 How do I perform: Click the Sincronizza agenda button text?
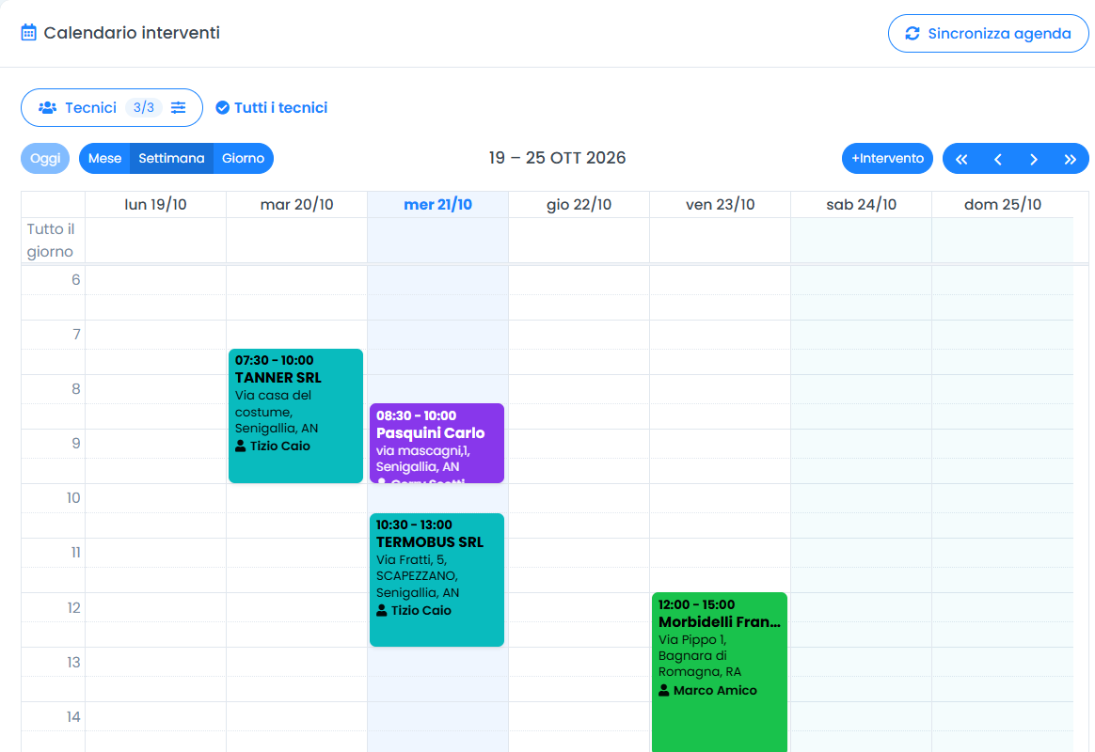999,34
